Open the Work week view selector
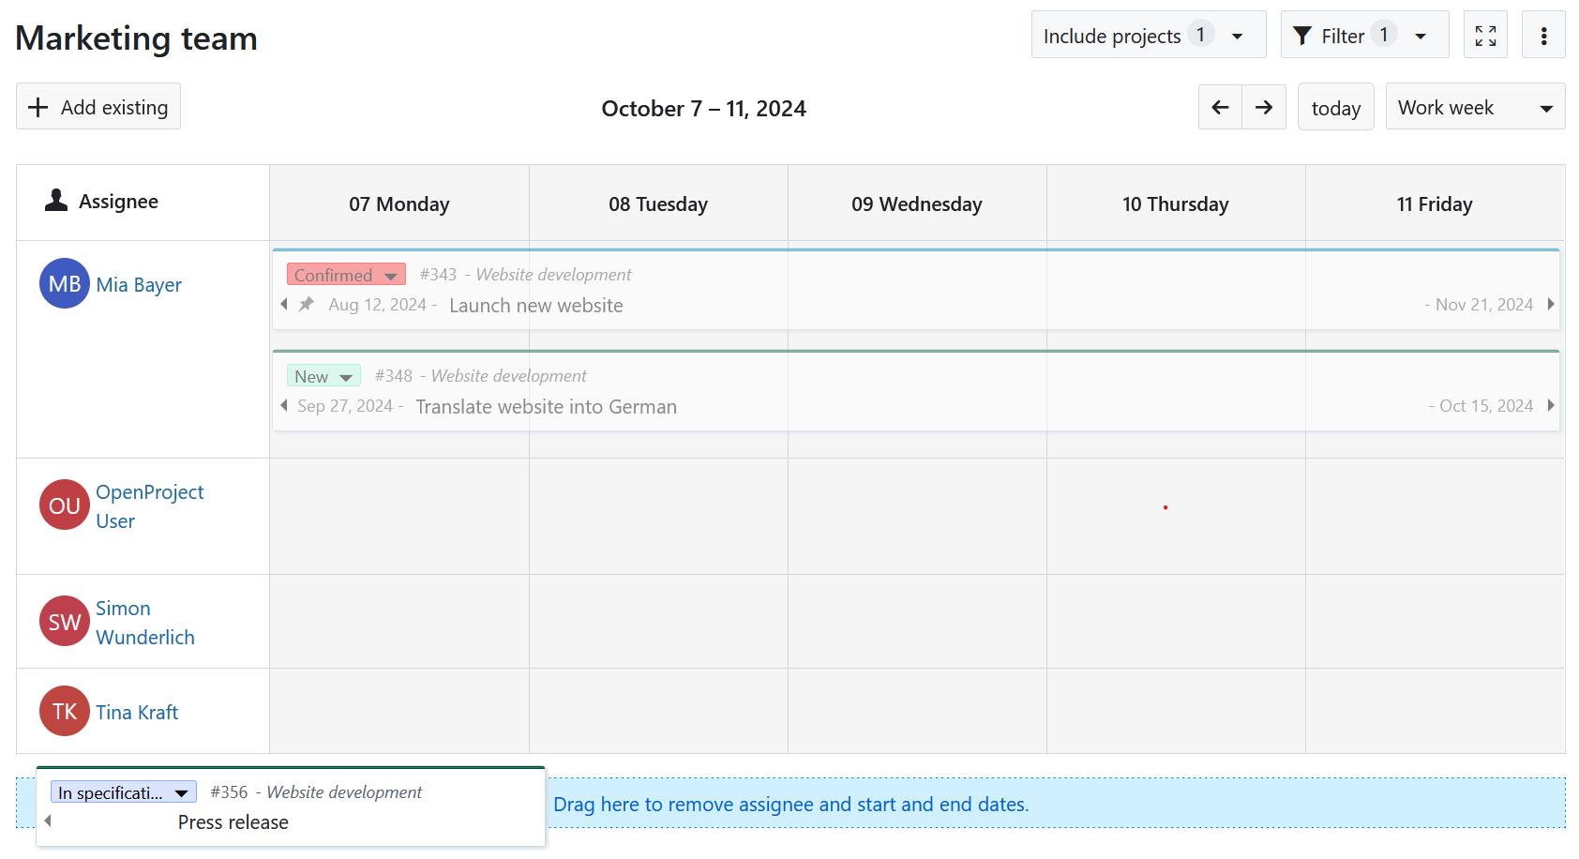Image resolution: width=1579 pixels, height=859 pixels. click(1474, 107)
